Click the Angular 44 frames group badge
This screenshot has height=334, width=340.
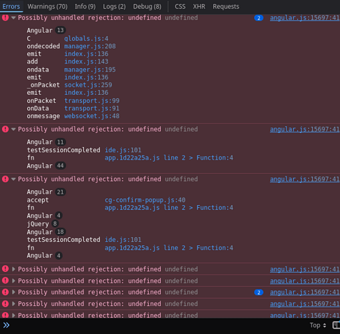(x=61, y=166)
